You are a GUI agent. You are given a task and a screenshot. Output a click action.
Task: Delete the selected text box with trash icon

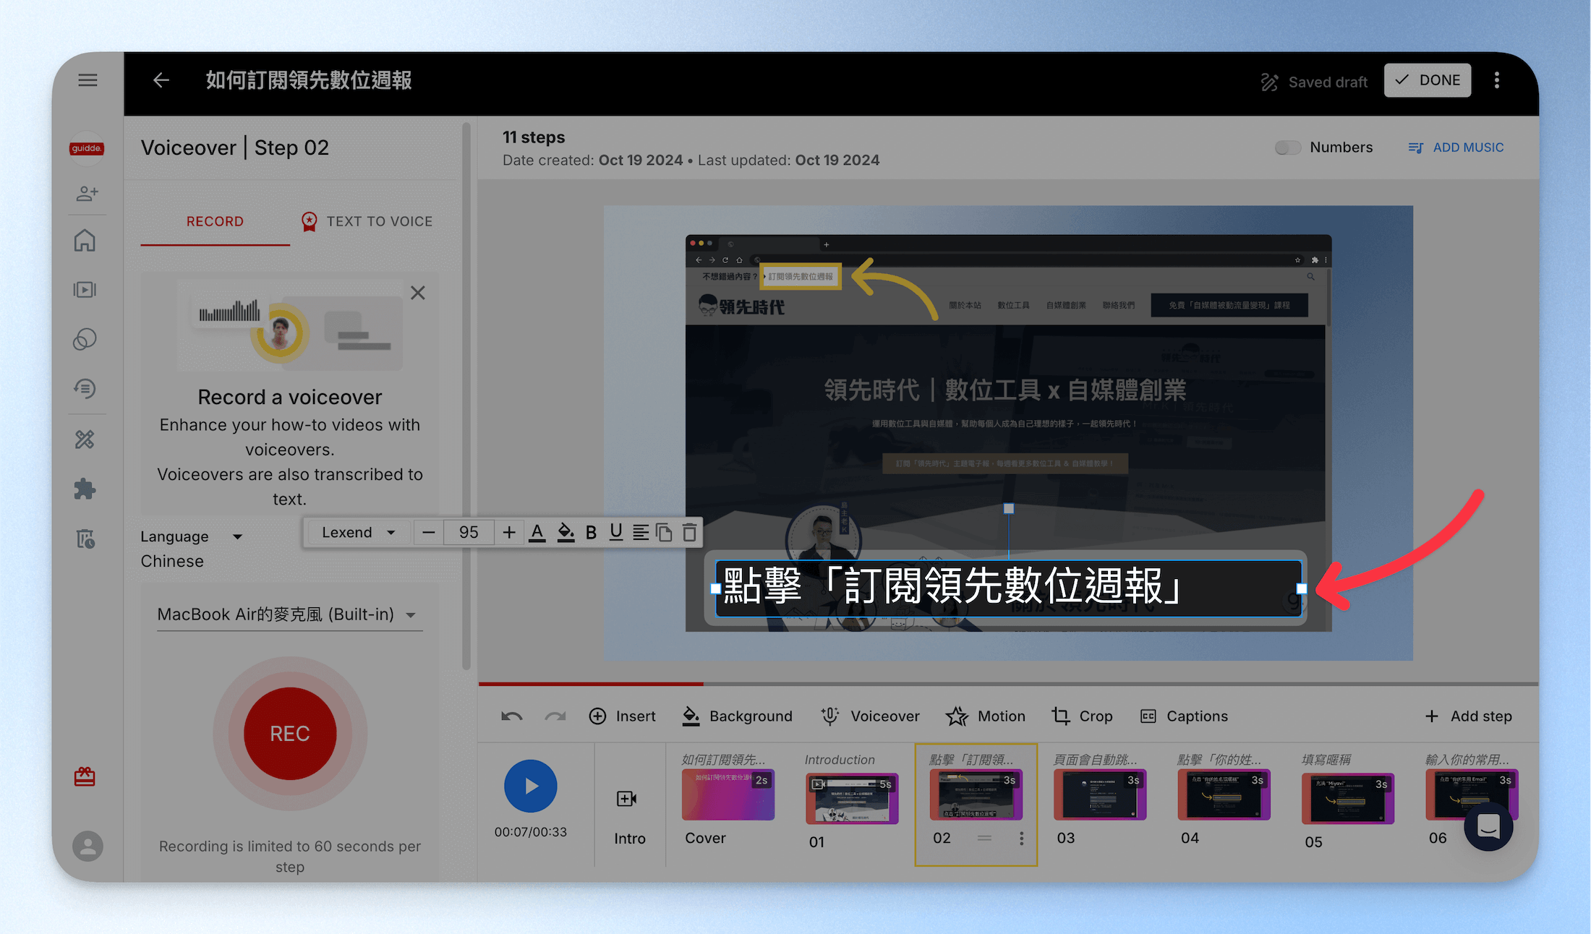point(690,533)
